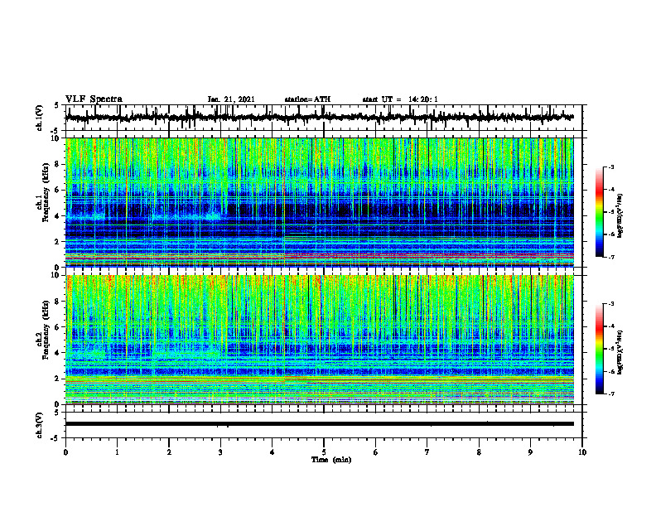The height and width of the screenshot is (507, 656).
Task: Click the ch.1(V) axis top "5" tick label
Action: point(57,105)
